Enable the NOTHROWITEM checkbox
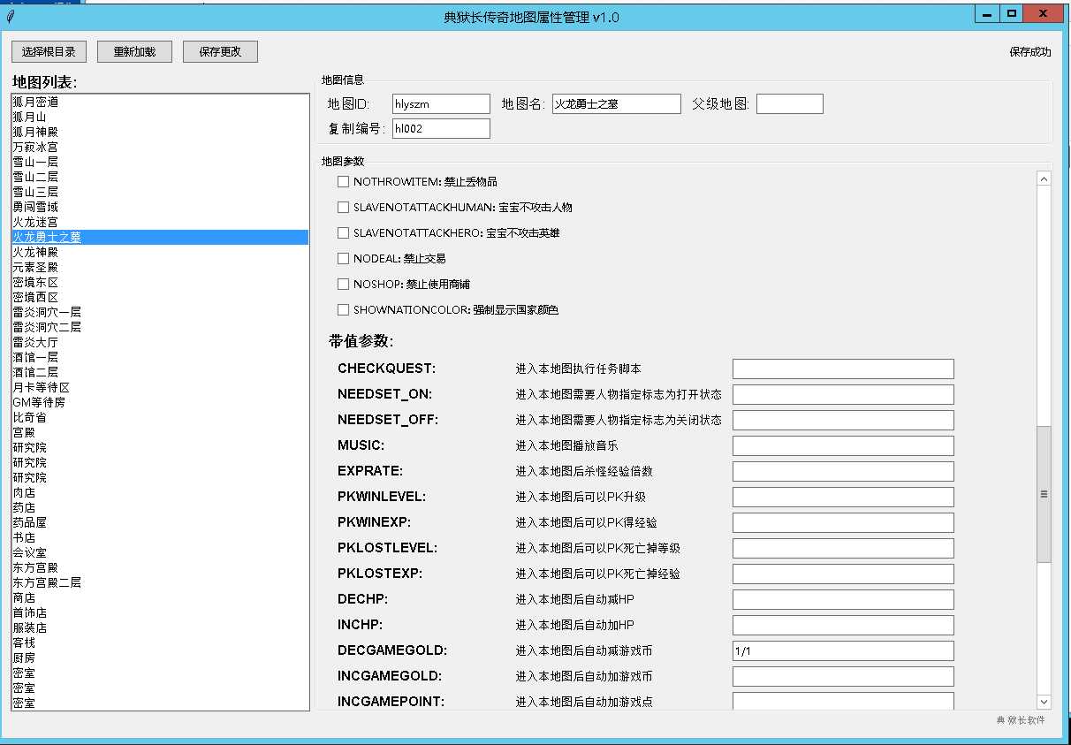This screenshot has width=1071, height=745. (343, 182)
